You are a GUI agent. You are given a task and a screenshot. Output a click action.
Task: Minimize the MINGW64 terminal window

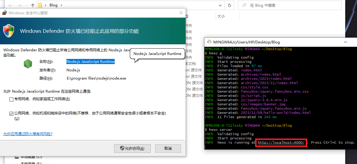(345, 42)
